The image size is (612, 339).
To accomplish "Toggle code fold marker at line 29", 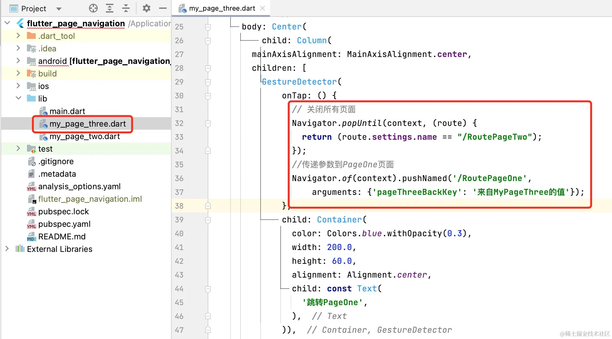I will coord(208,82).
